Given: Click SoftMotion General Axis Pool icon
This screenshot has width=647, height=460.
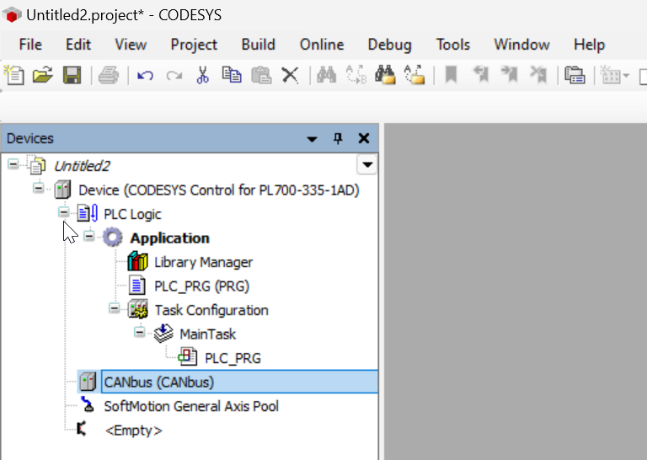Looking at the screenshot, I should pyautogui.click(x=87, y=405).
